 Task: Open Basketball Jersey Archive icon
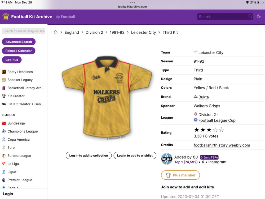click(4, 88)
